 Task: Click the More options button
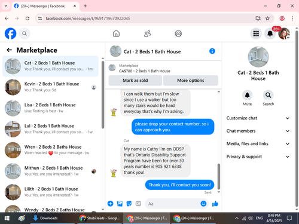pos(191,81)
